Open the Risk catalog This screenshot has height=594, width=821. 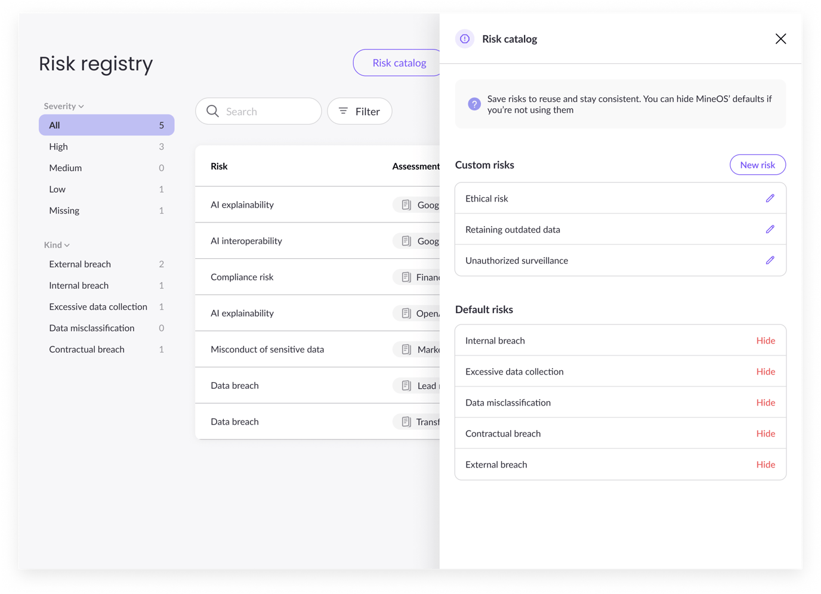(399, 63)
